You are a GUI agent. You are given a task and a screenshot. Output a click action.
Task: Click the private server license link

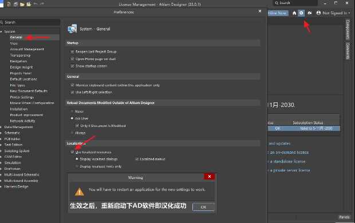(289, 170)
